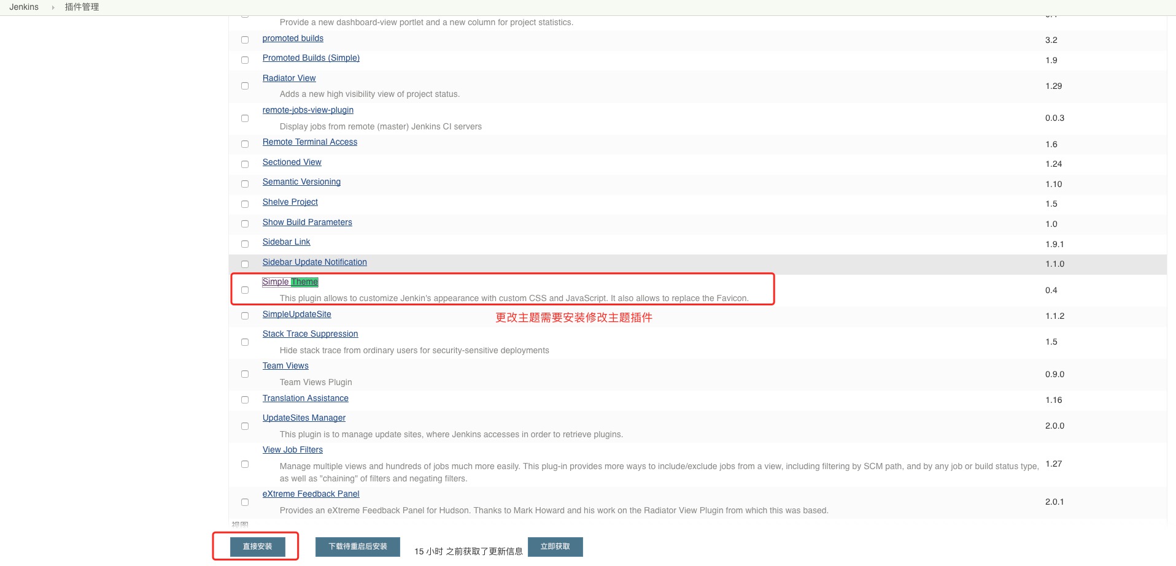Open the 插件管理 breadcrumb
1176x566 pixels.
click(x=82, y=7)
